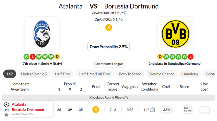Image resolution: width=217 pixels, height=121 pixels.
Task: Click the favorite star icon under UCL
Action: pyautogui.click(x=6, y=115)
